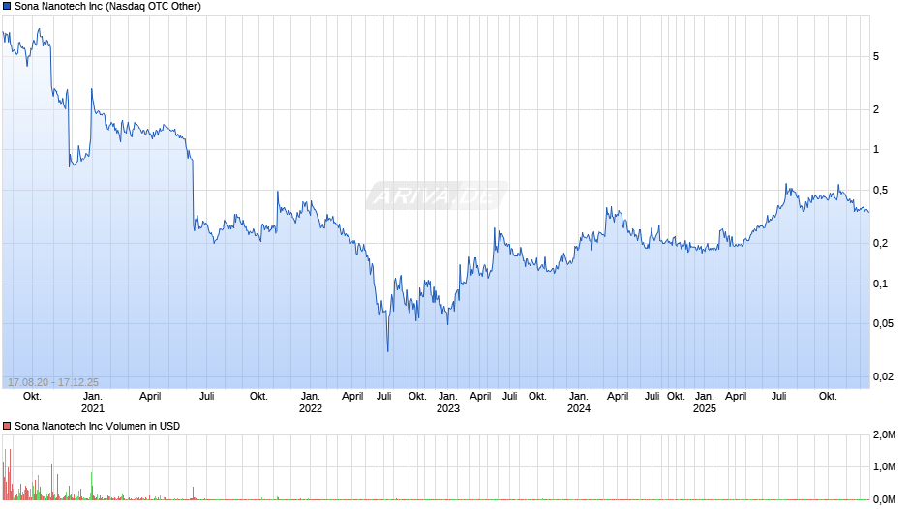Image resolution: width=910 pixels, height=509 pixels.
Task: Click the red volume legend square
Action: coord(7,426)
